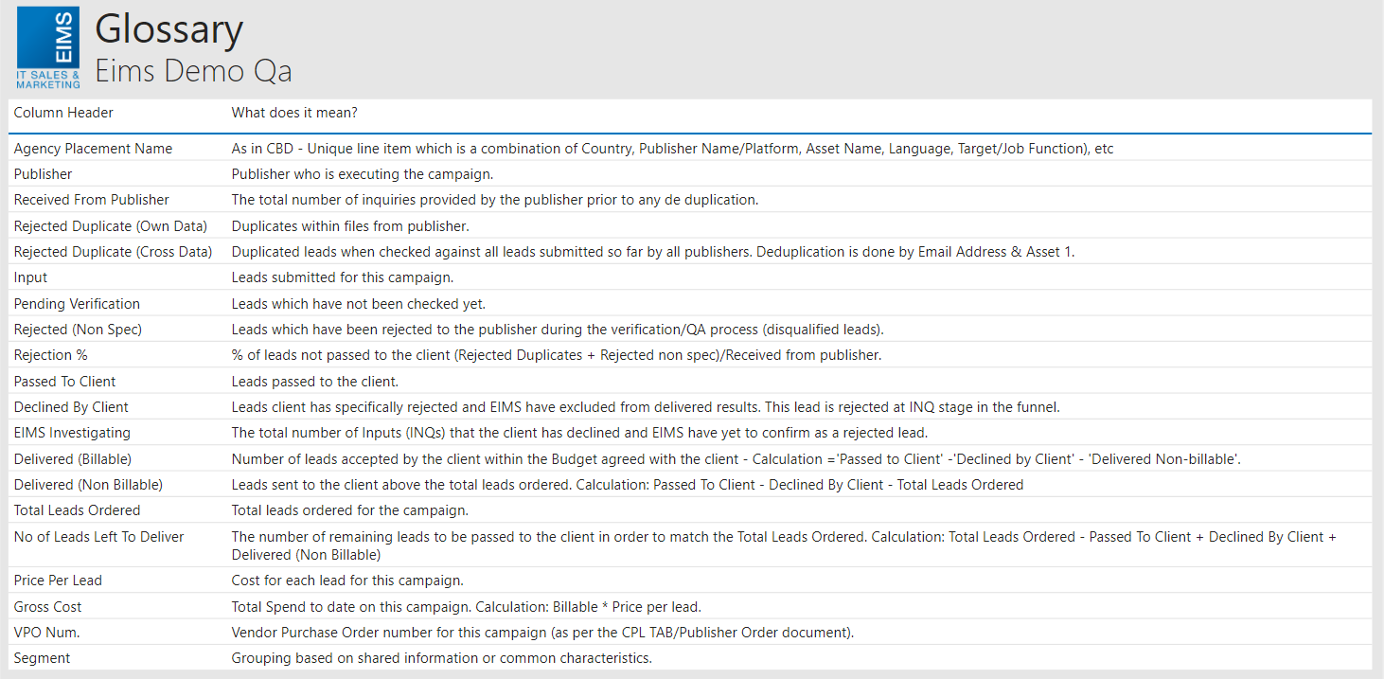Click 'Grouping based on shared information' description

442,658
